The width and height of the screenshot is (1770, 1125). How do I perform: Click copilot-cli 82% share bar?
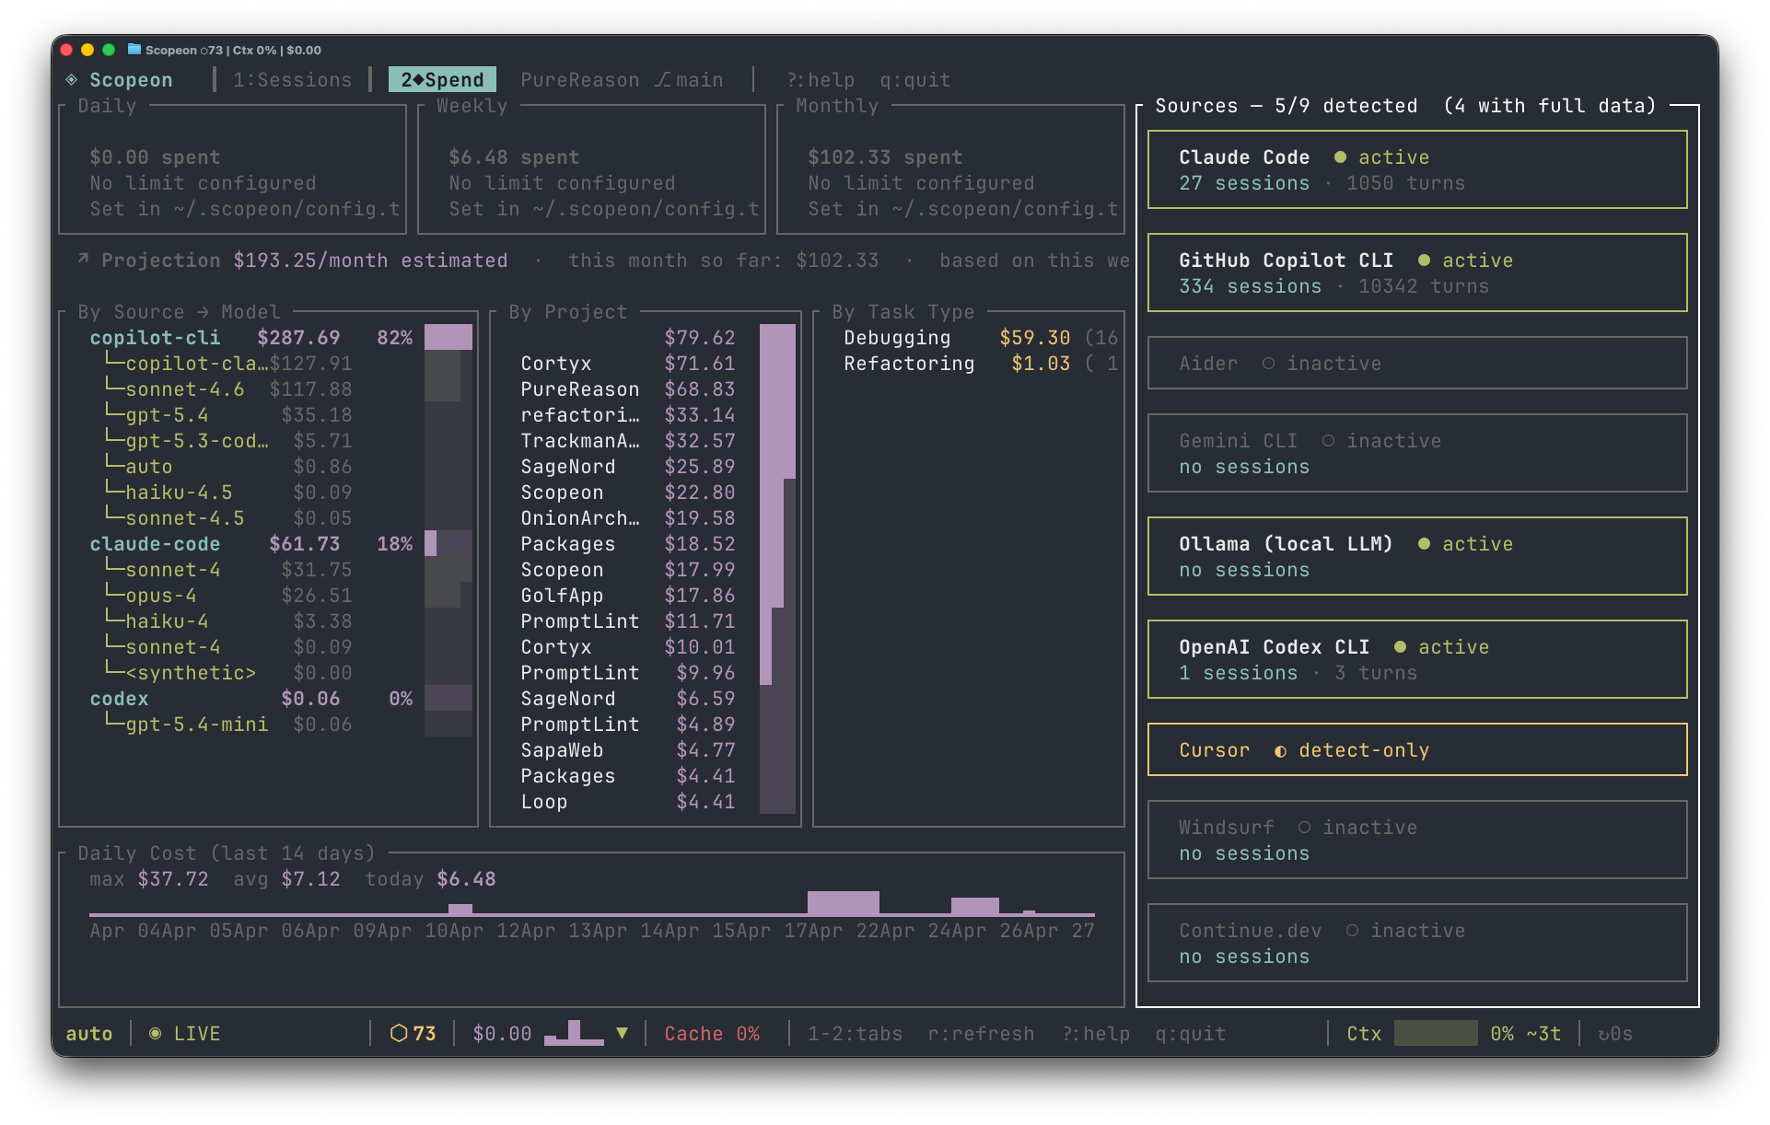pos(448,337)
